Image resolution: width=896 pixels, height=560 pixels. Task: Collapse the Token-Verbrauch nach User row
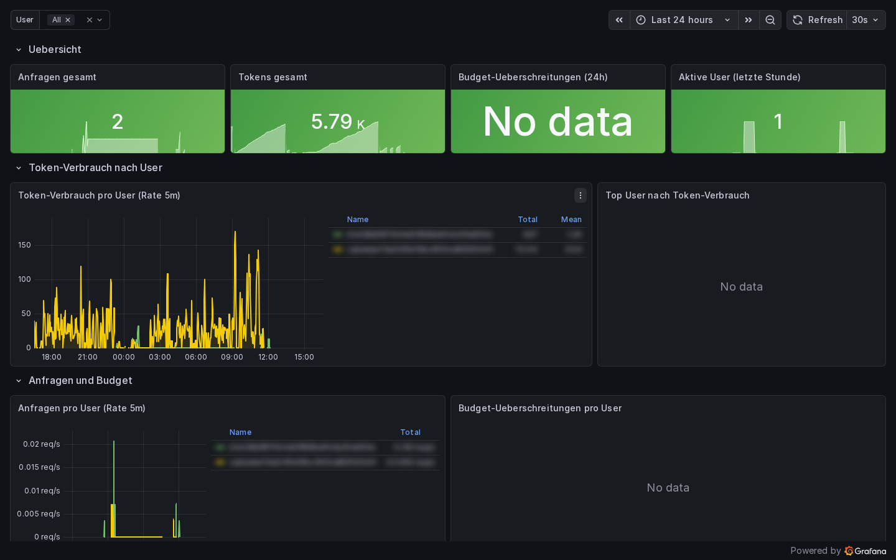click(x=19, y=168)
